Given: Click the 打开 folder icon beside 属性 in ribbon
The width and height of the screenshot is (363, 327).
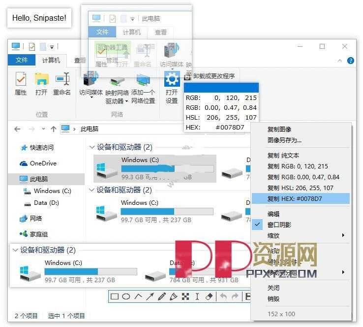Looking at the screenshot, I should [x=41, y=79].
